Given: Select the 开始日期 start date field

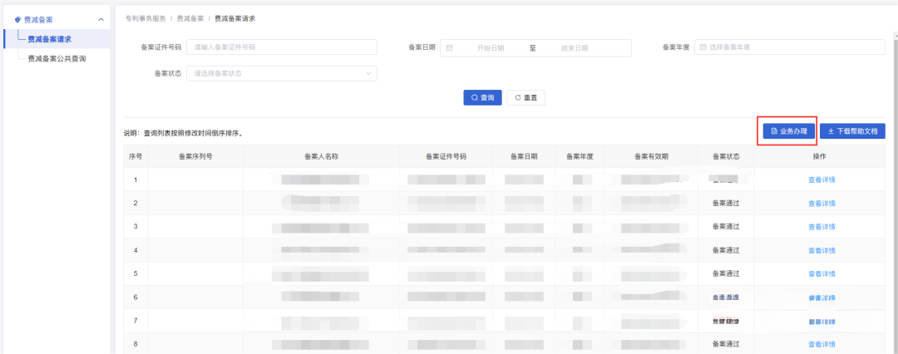Looking at the screenshot, I should click(x=490, y=48).
